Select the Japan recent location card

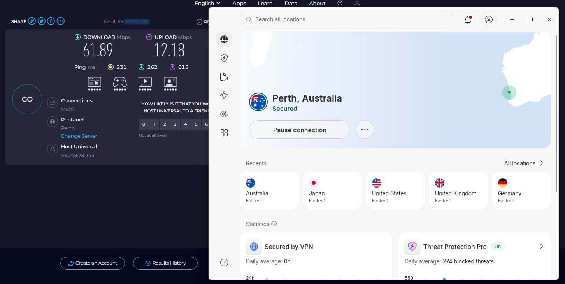(332, 191)
